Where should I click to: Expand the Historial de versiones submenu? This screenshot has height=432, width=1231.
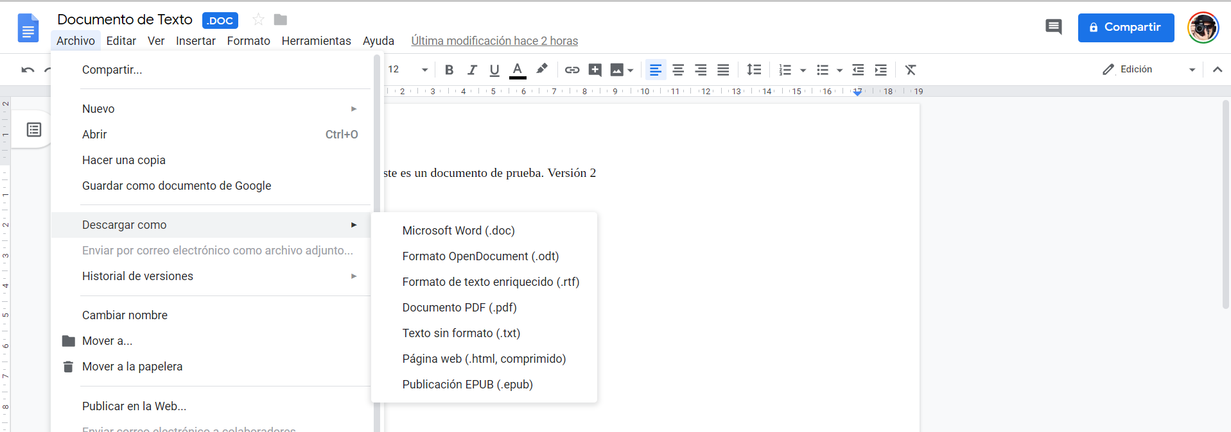point(211,276)
